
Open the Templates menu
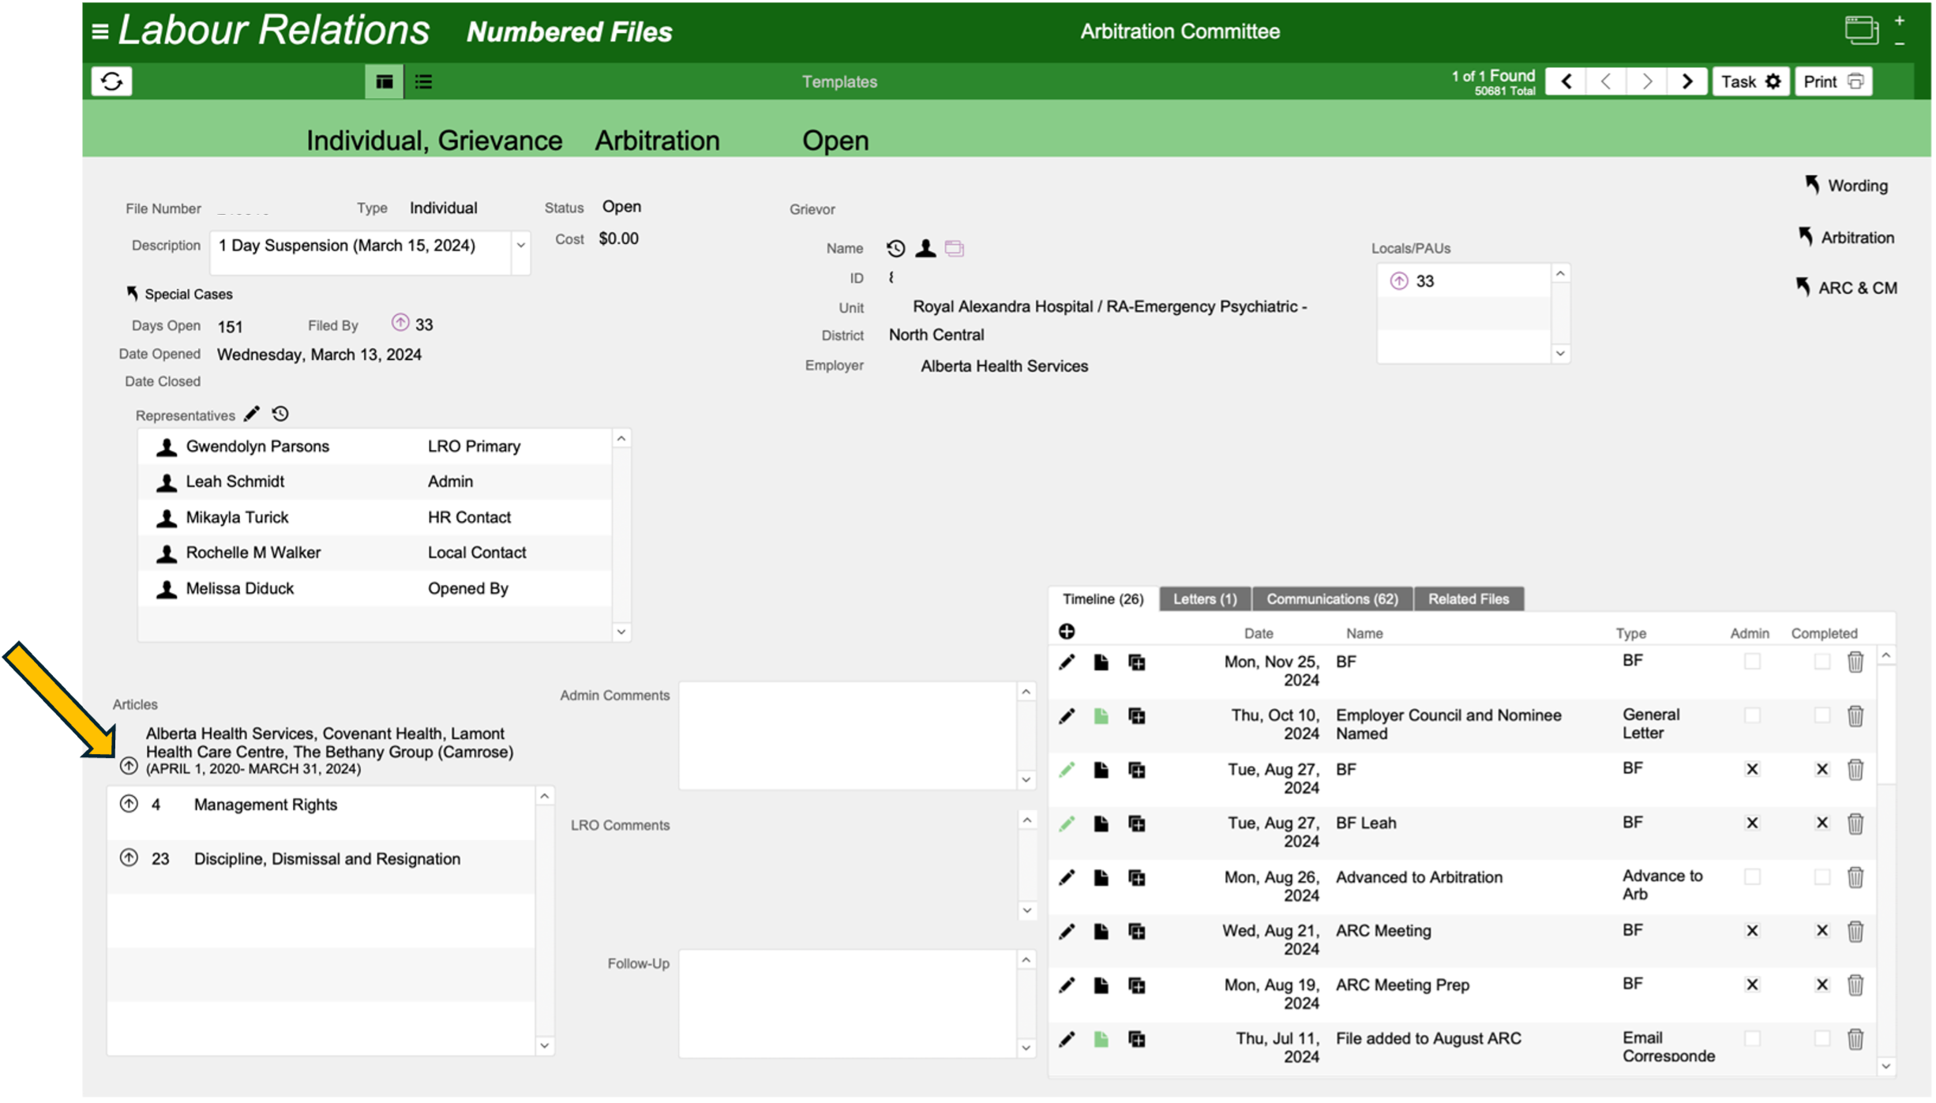[839, 81]
